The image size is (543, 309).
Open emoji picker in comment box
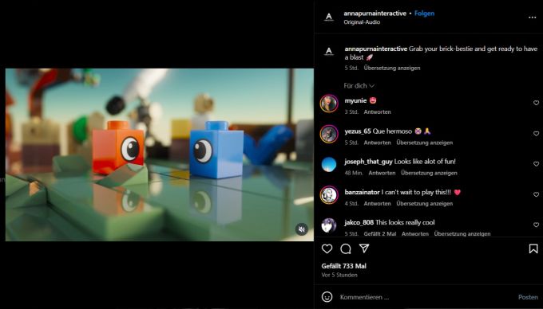(x=327, y=297)
